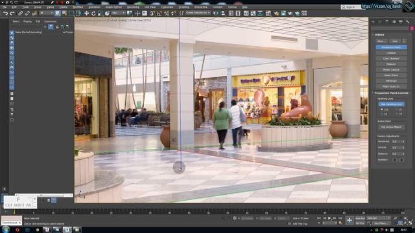Screen dimensions: 415x233
Task: Open the key filter Selected dropdown
Action: [379, 218]
